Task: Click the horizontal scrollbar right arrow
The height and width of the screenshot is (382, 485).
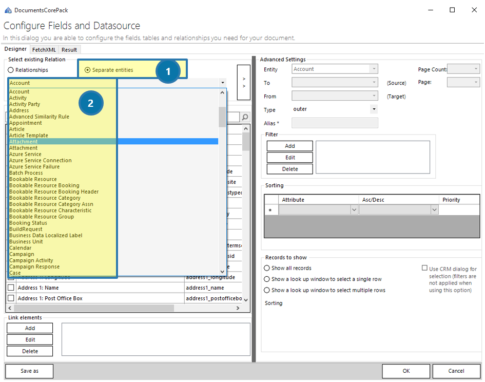Action: [237, 308]
